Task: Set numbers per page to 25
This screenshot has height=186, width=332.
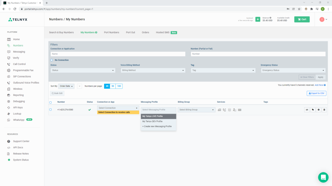Action: pyautogui.click(x=107, y=86)
